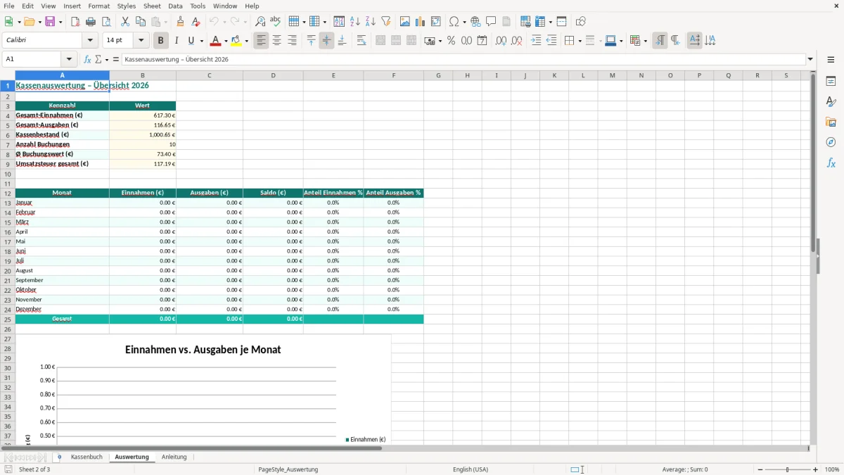Viewport: 844px width, 475px height.
Task: Apply the yellow background color swatch
Action: tap(236, 41)
